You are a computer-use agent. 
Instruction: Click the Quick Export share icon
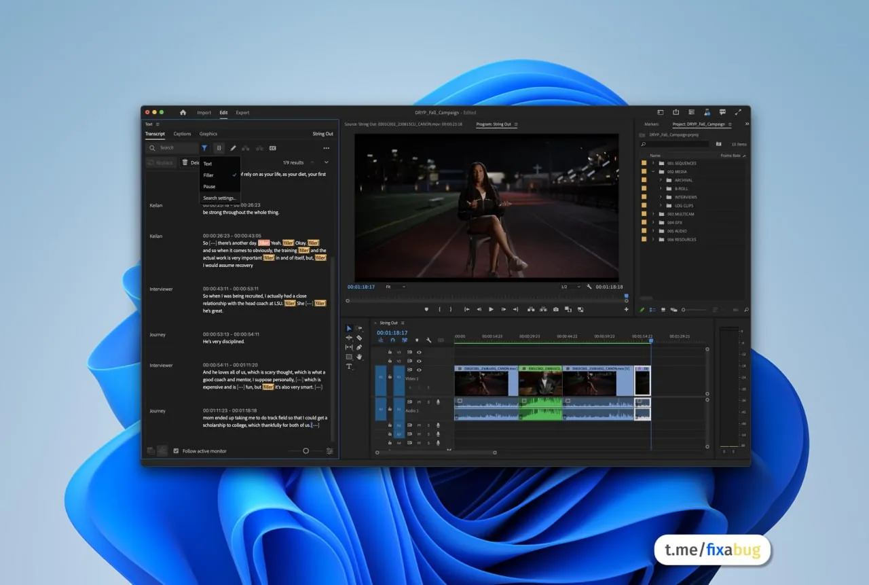pos(676,112)
